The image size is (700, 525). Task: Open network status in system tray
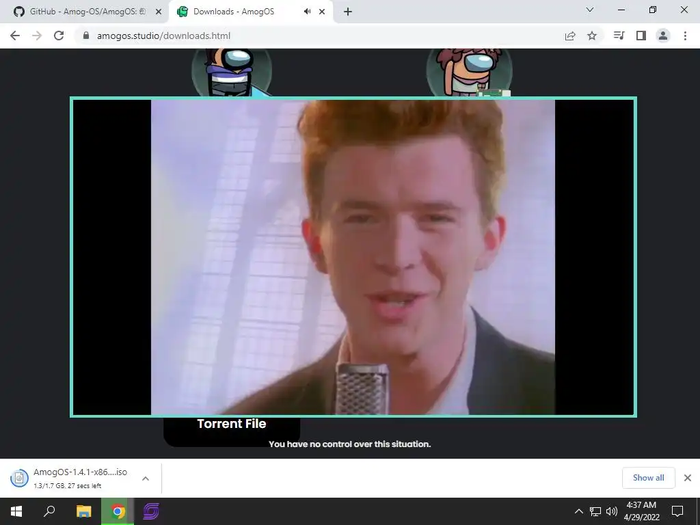pyautogui.click(x=595, y=511)
